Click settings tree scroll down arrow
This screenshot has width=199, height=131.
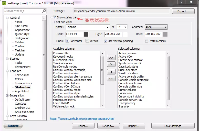tap(44, 118)
